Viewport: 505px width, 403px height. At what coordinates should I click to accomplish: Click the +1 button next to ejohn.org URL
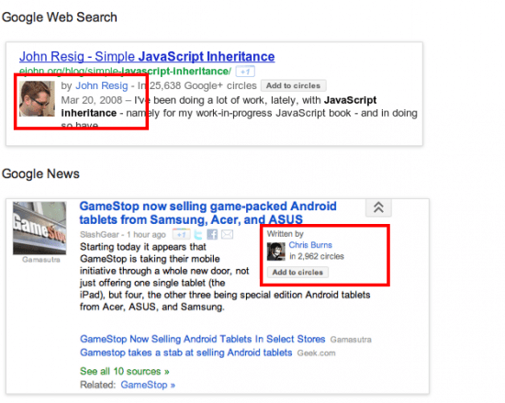click(245, 72)
